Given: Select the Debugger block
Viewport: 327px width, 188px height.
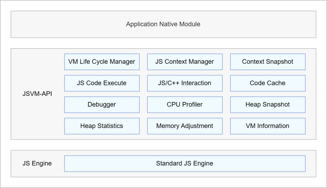Looking at the screenshot, I should click(x=102, y=105).
